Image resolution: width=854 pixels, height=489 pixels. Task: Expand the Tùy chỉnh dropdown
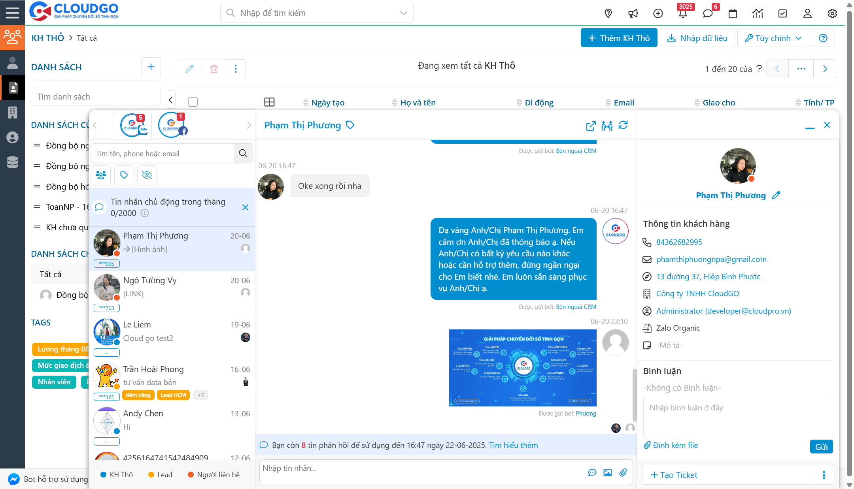click(x=773, y=38)
